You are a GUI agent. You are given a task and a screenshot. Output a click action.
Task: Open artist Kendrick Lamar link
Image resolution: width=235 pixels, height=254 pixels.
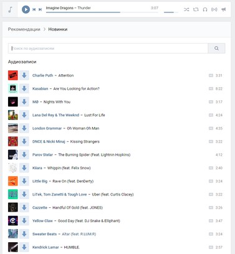[46, 247]
